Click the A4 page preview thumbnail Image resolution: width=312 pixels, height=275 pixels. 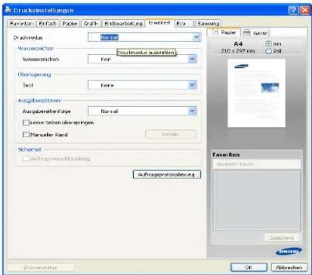point(256,93)
